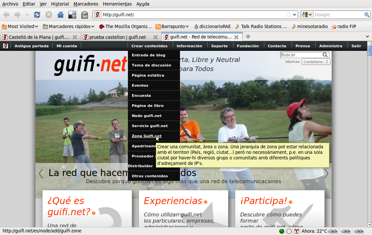Click the bookmark star in address bar
The image size is (372, 235).
coord(288,15)
